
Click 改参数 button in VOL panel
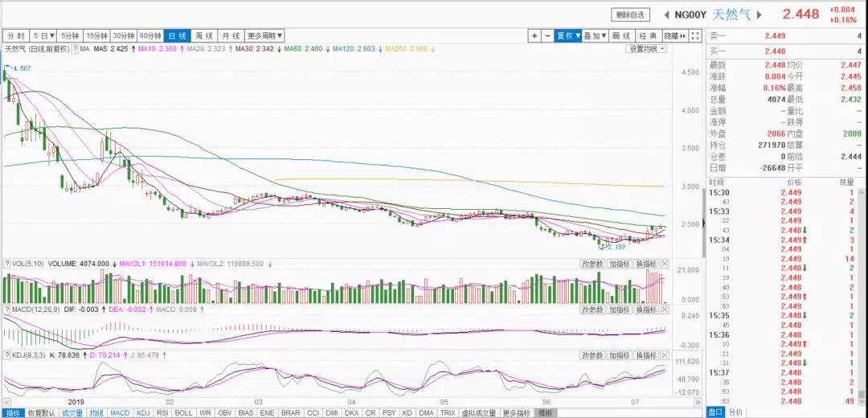click(591, 264)
